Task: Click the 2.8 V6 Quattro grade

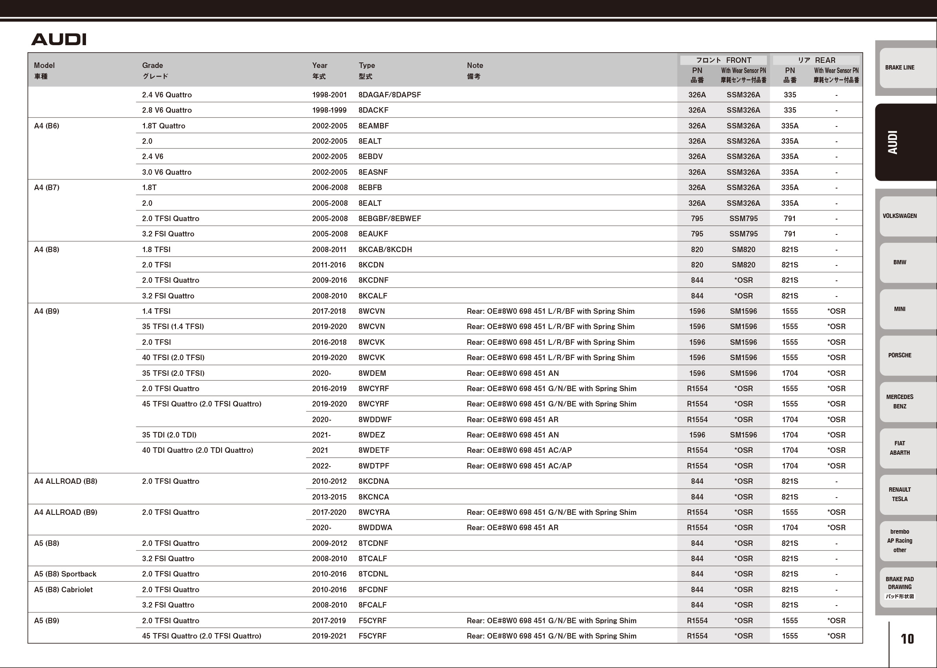Action: click(167, 110)
